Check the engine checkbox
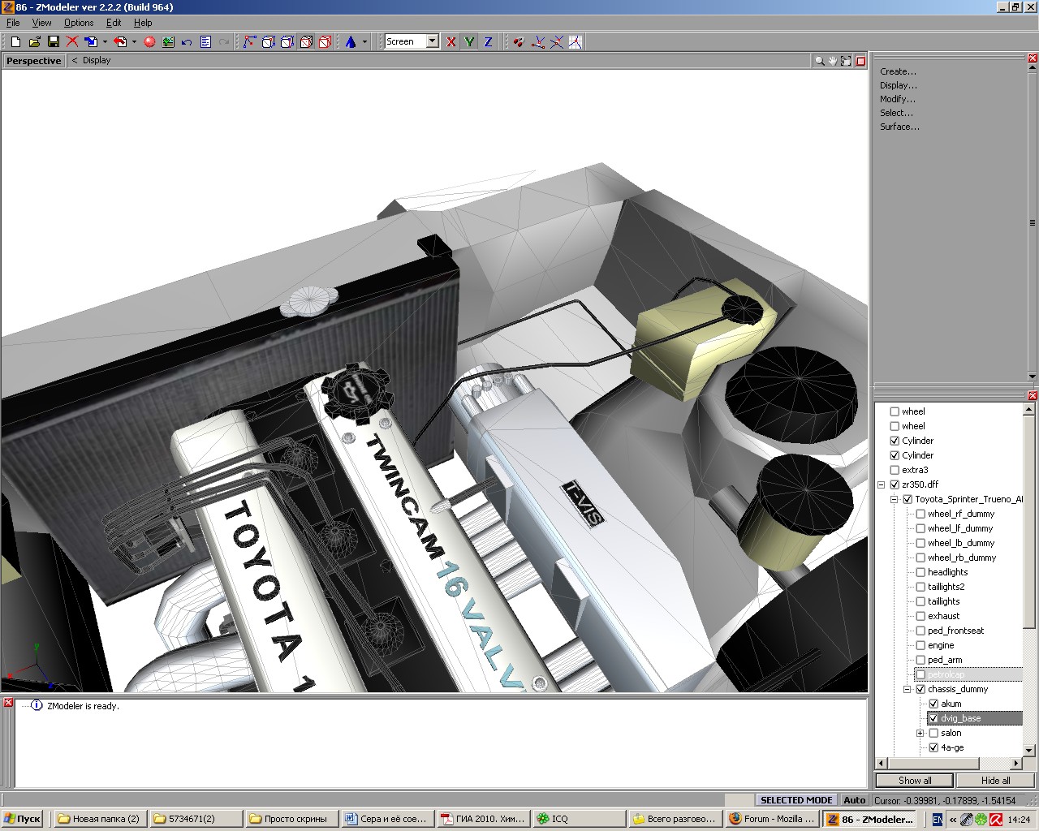 (x=920, y=645)
